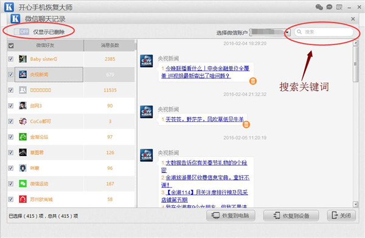Click the CoCo都可 avatar icon

point(23,121)
